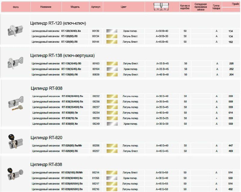241x192 pixels.
Task: Click the Фото column header
Action: pos(16,7)
